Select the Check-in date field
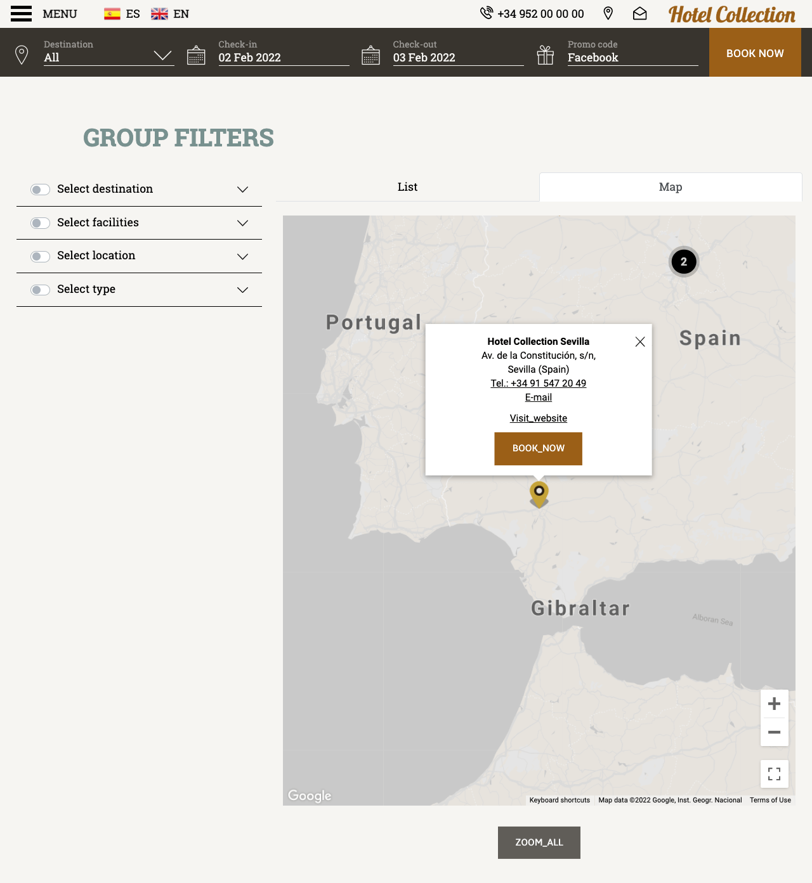The width and height of the screenshot is (812, 883). [x=284, y=57]
